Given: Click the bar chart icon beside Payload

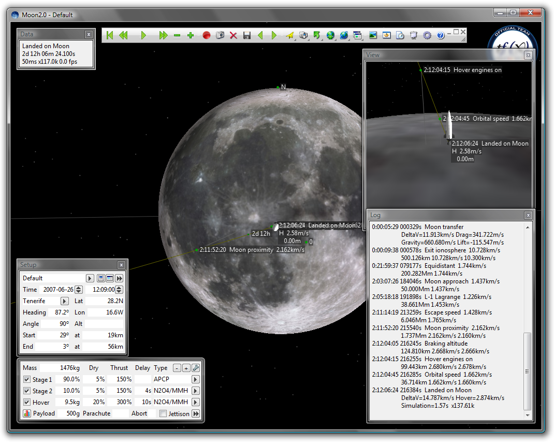Looking at the screenshot, I should [27, 413].
